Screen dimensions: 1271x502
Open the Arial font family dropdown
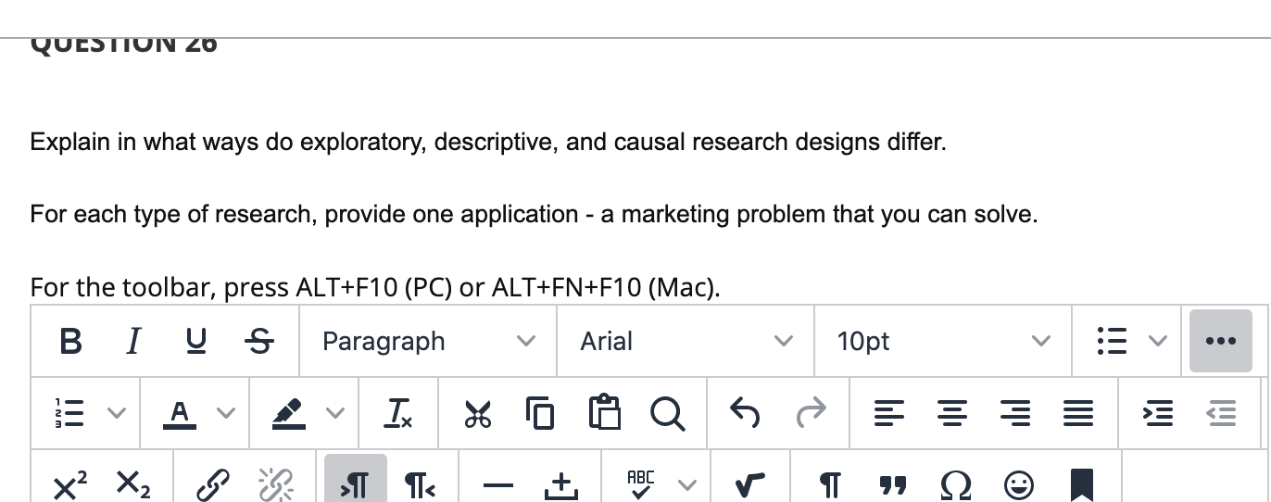tap(686, 342)
